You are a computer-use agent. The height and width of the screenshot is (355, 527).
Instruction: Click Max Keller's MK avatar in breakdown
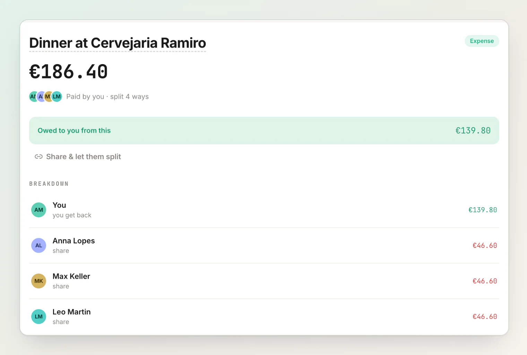tap(39, 281)
